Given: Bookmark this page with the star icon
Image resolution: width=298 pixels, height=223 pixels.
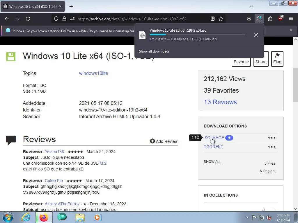Looking at the screenshot, I should tap(221, 19).
